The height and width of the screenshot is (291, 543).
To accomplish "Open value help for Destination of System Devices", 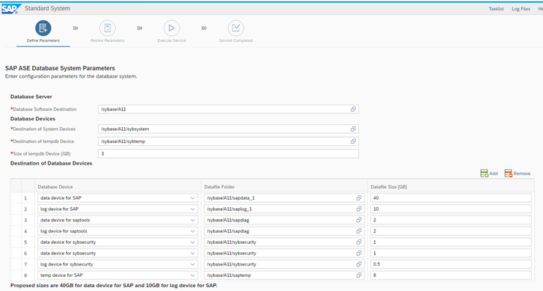I will click(x=353, y=129).
